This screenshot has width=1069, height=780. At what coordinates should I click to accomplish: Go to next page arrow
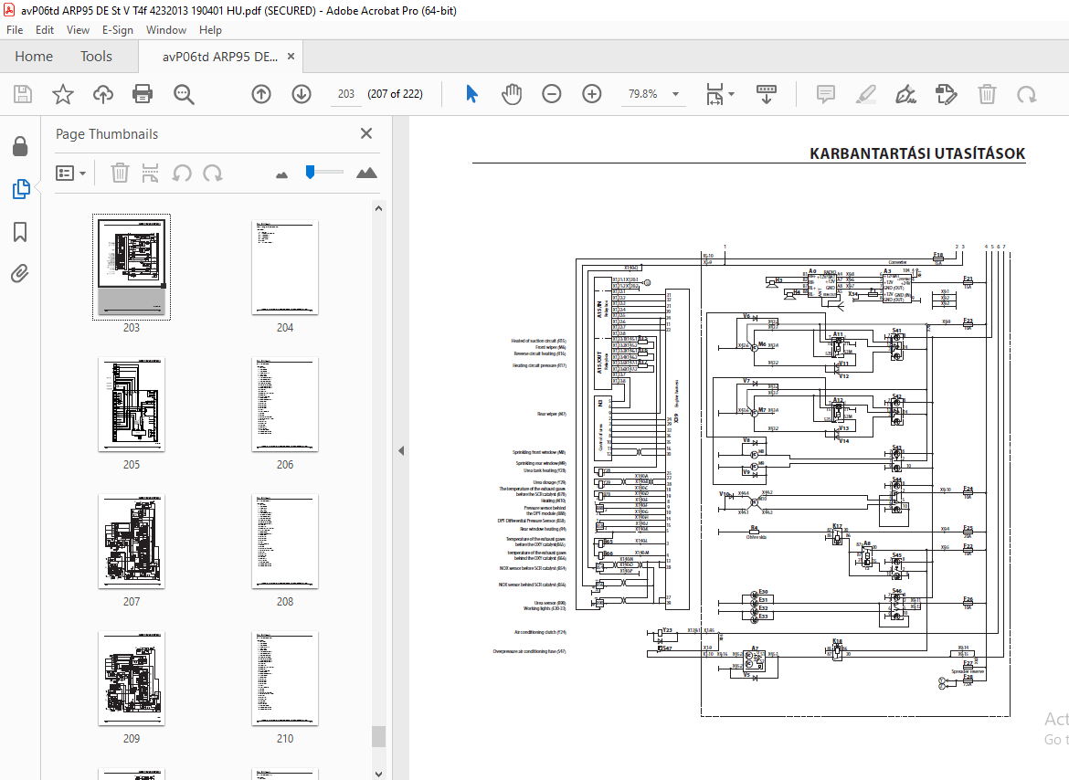click(302, 94)
